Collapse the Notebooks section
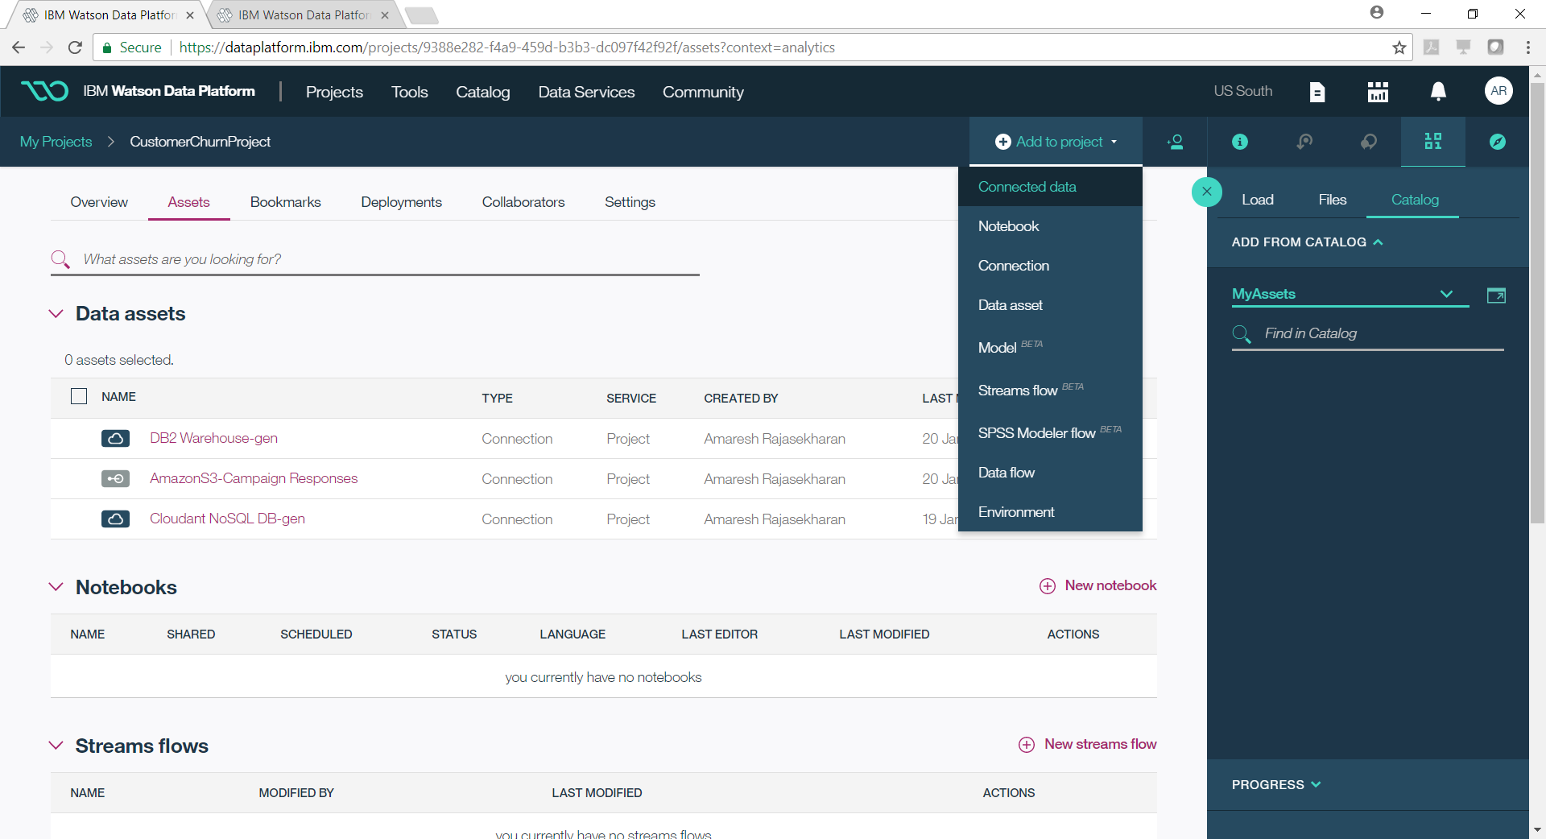The image size is (1546, 839). [56, 587]
